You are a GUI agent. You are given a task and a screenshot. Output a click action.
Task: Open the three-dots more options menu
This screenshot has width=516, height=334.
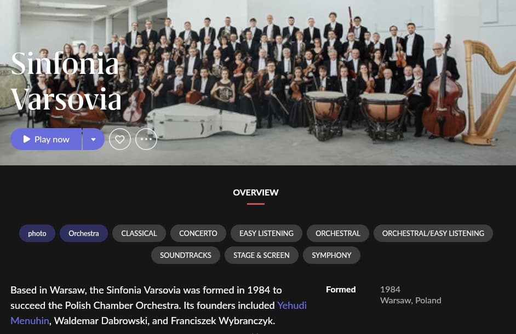click(x=146, y=139)
